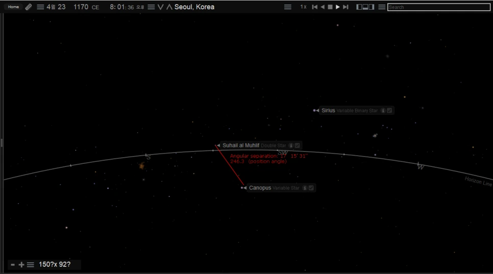The image size is (493, 274).
Task: Open the field of view options menu
Action: (x=31, y=265)
